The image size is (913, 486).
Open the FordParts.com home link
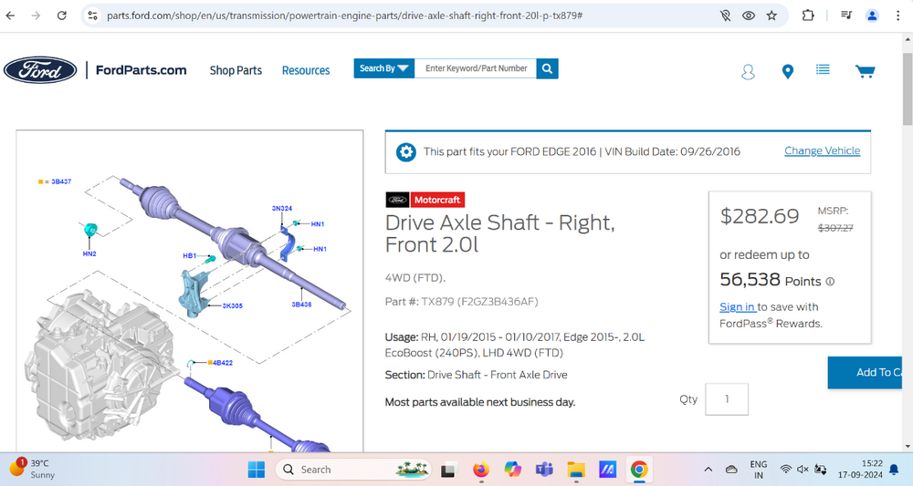[x=141, y=70]
